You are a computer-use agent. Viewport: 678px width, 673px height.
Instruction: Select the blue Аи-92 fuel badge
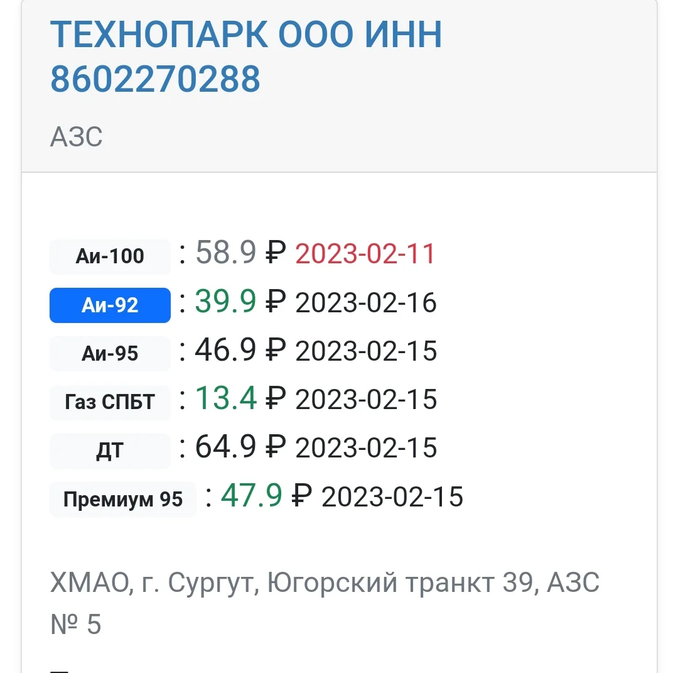pyautogui.click(x=110, y=305)
